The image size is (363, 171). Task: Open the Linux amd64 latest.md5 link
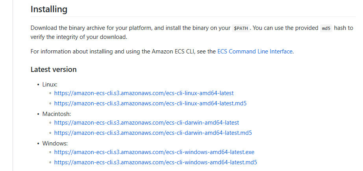coord(153,103)
